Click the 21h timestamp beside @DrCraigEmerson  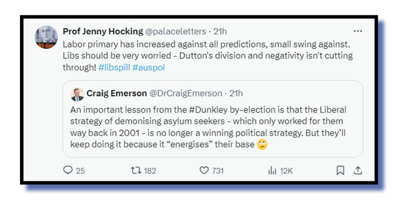235,94
